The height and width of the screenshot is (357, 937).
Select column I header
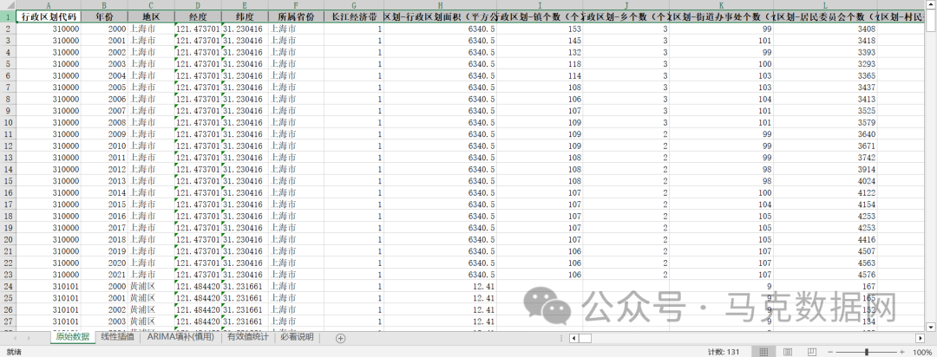540,5
